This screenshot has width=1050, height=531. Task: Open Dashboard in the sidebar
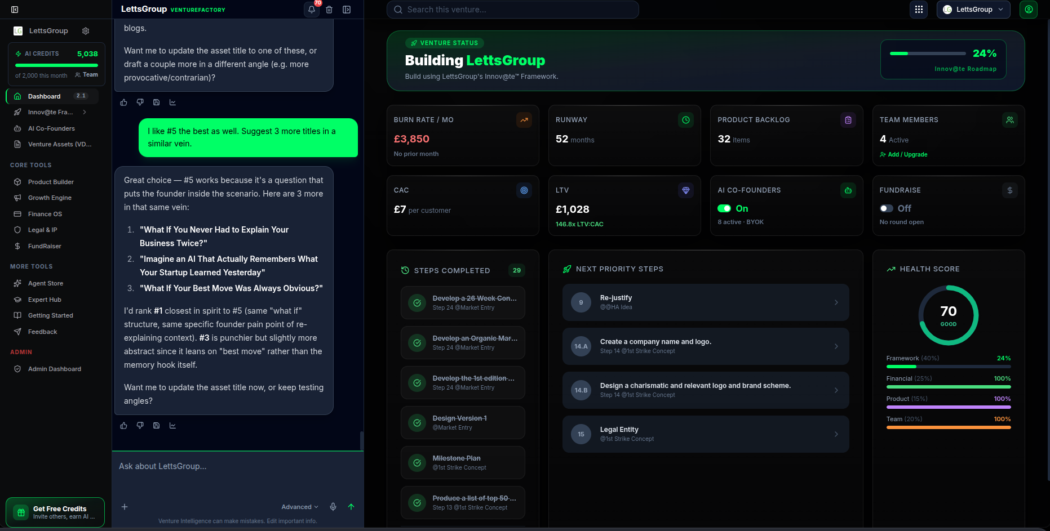point(52,96)
